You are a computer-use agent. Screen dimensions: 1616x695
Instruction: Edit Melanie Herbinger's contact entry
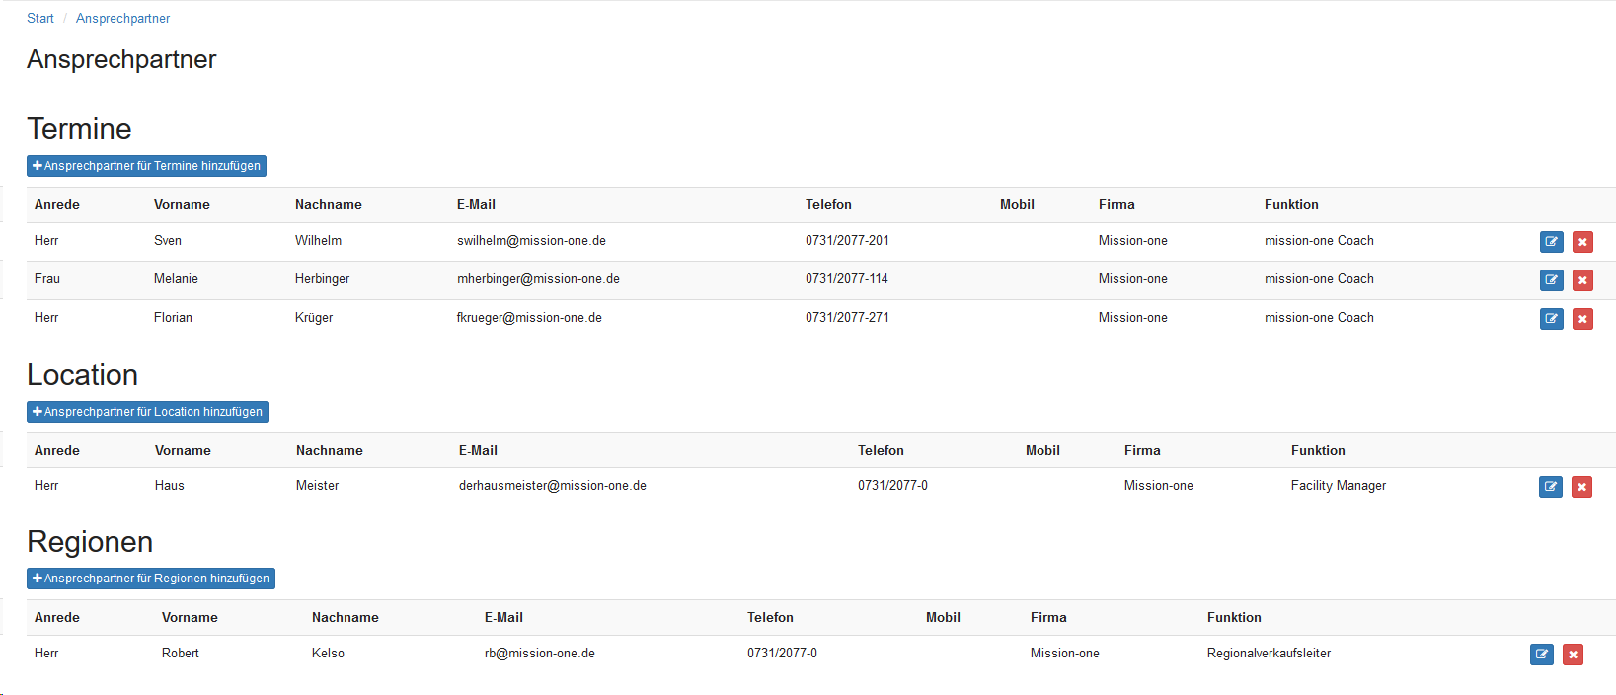click(1551, 280)
